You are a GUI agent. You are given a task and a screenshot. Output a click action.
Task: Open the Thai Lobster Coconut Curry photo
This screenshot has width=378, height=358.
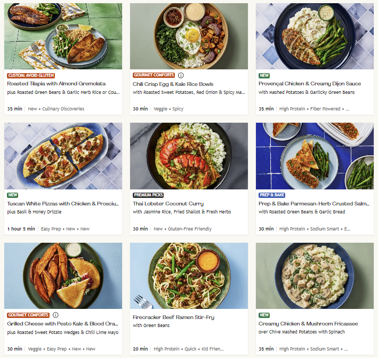189,156
